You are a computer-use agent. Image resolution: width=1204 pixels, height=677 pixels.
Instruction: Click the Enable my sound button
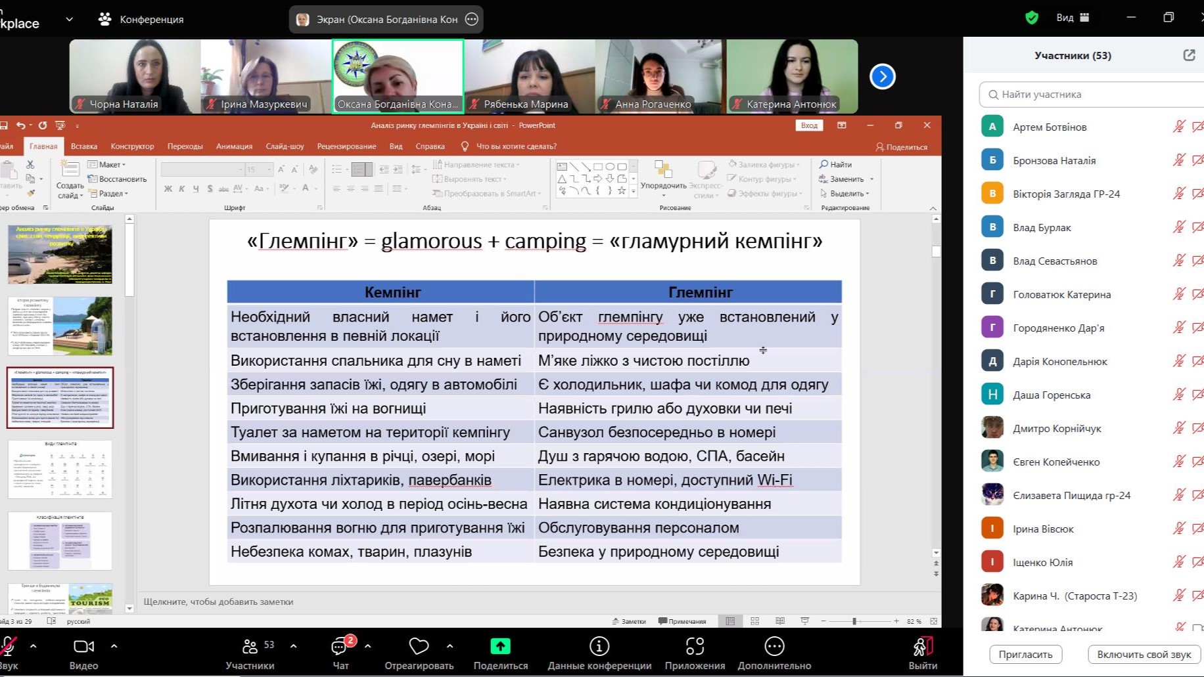click(x=1144, y=654)
